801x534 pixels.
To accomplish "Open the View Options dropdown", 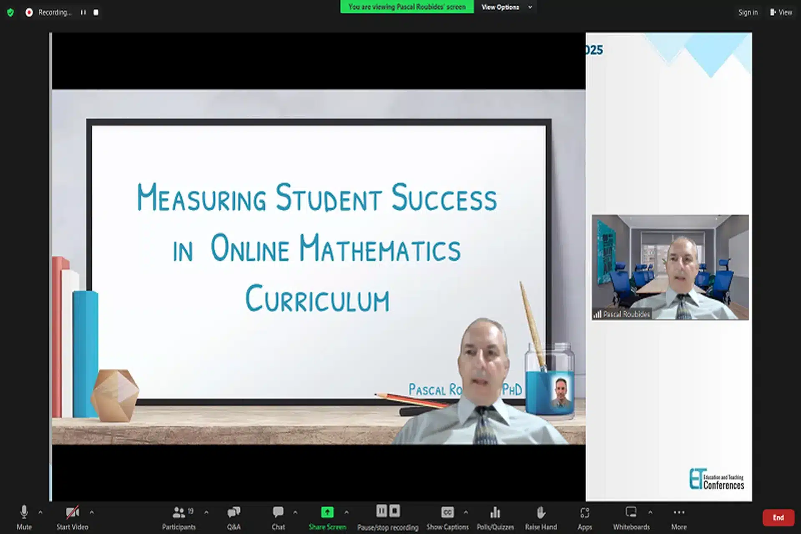I will point(506,7).
